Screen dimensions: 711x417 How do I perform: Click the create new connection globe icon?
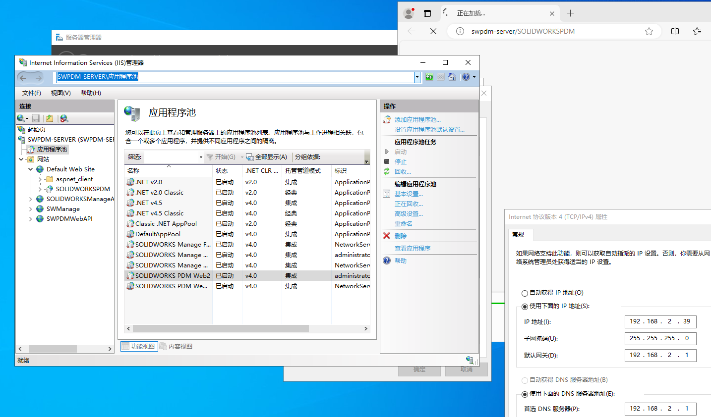point(21,118)
